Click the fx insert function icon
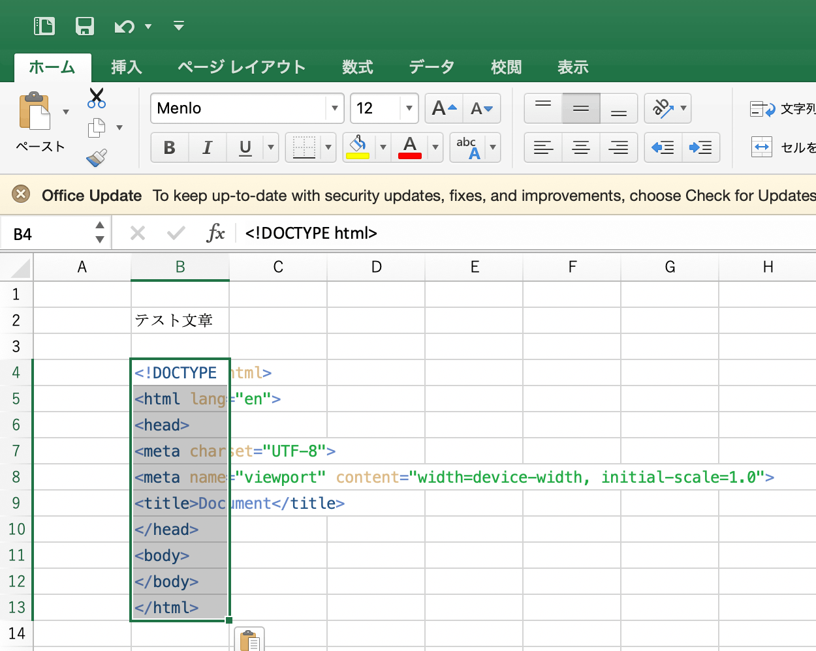 click(x=215, y=233)
